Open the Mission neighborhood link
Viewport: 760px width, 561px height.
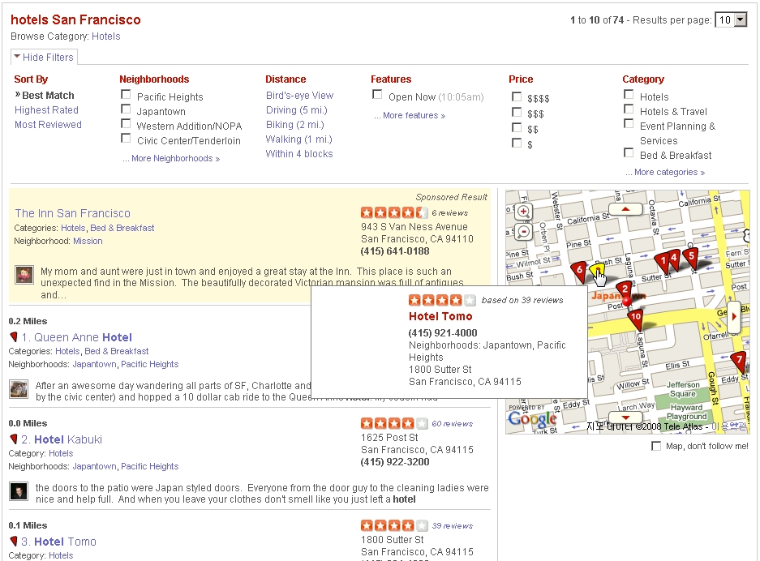88,241
